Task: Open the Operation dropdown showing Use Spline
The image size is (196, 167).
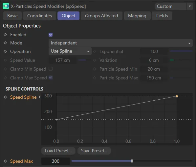Action: [x=70, y=51]
